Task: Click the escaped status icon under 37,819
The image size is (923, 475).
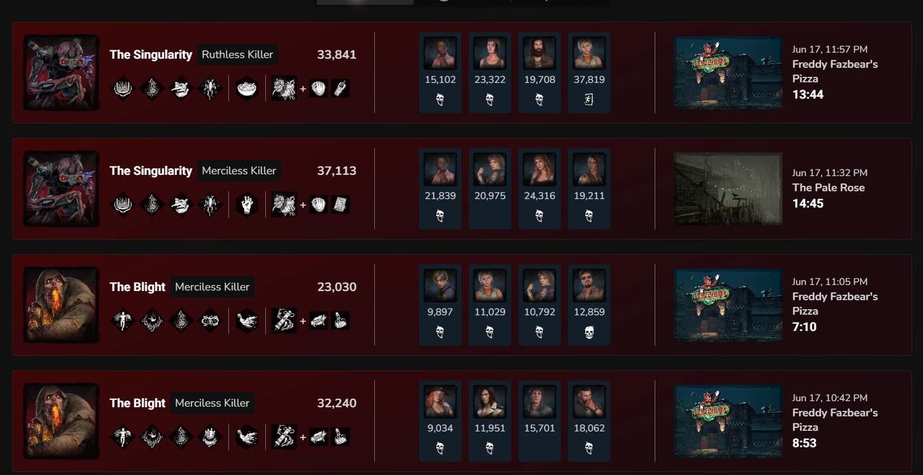Action: (589, 100)
